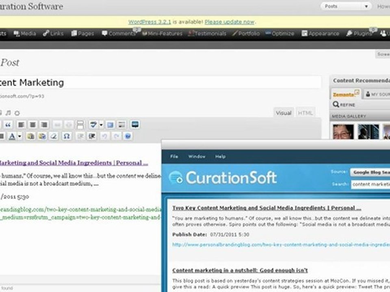The width and height of the screenshot is (390, 292).
Task: Open the Help menu in CurationSoft
Action: [x=220, y=157]
